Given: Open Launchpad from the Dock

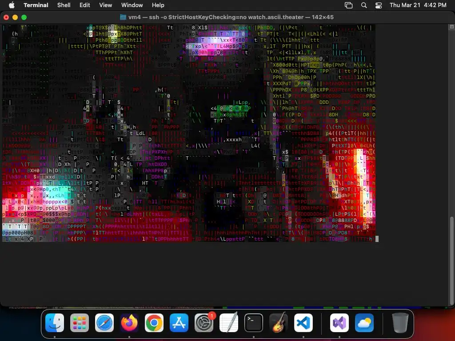Looking at the screenshot, I should (80, 323).
